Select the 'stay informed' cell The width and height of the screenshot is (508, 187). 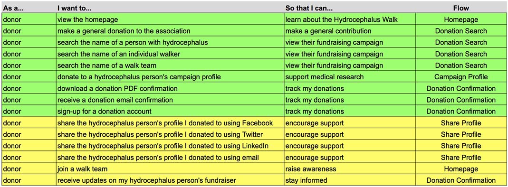coord(350,180)
